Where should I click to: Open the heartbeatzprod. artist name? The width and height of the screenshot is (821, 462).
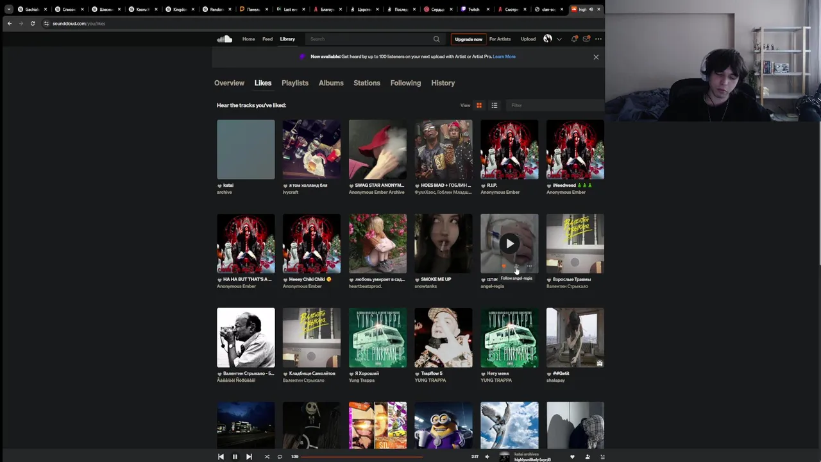pyautogui.click(x=365, y=286)
